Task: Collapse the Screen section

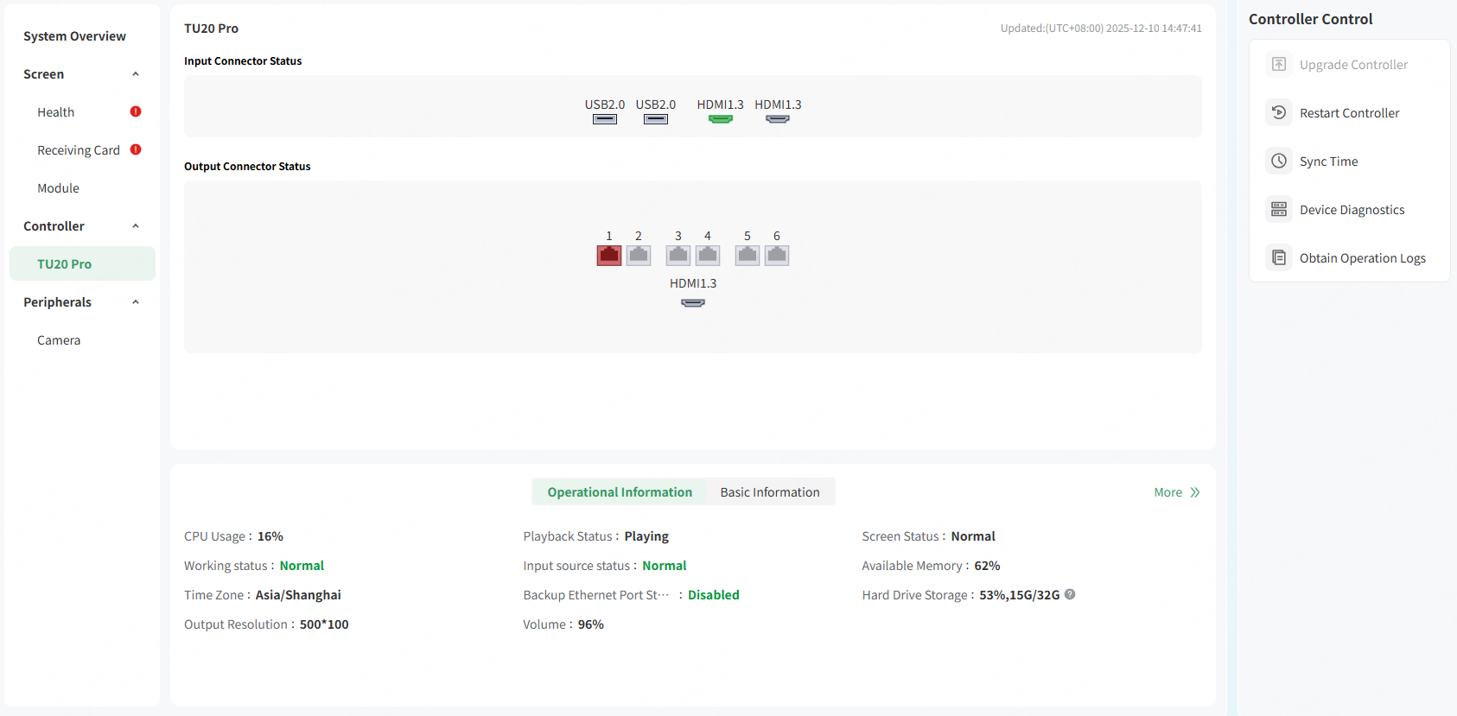Action: (x=136, y=74)
